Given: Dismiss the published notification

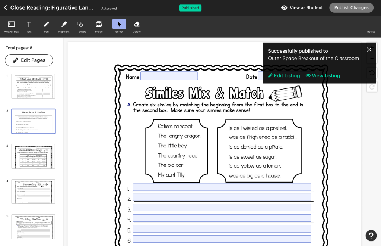Looking at the screenshot, I should (369, 50).
